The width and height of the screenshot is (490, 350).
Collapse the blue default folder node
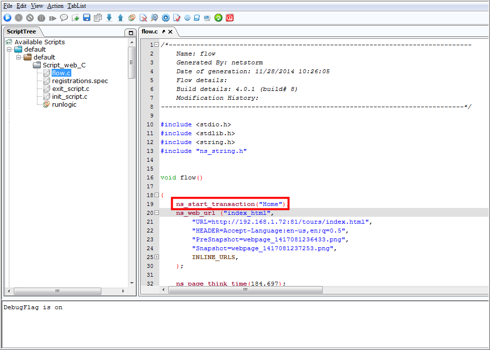click(x=9, y=49)
